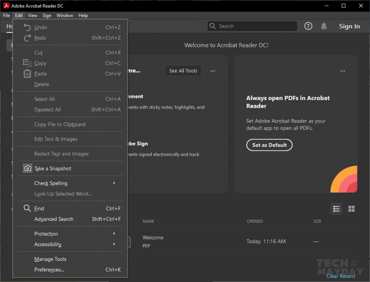This screenshot has width=370, height=282.
Task: Open the Help menu
Action: [x=83, y=15]
